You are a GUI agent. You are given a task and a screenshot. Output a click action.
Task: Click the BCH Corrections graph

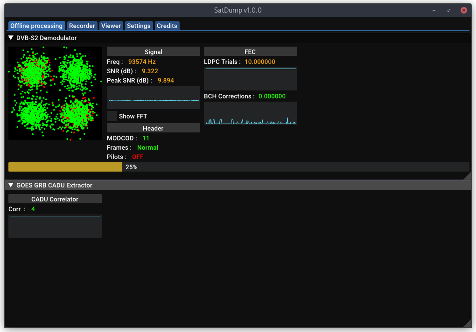[251, 113]
